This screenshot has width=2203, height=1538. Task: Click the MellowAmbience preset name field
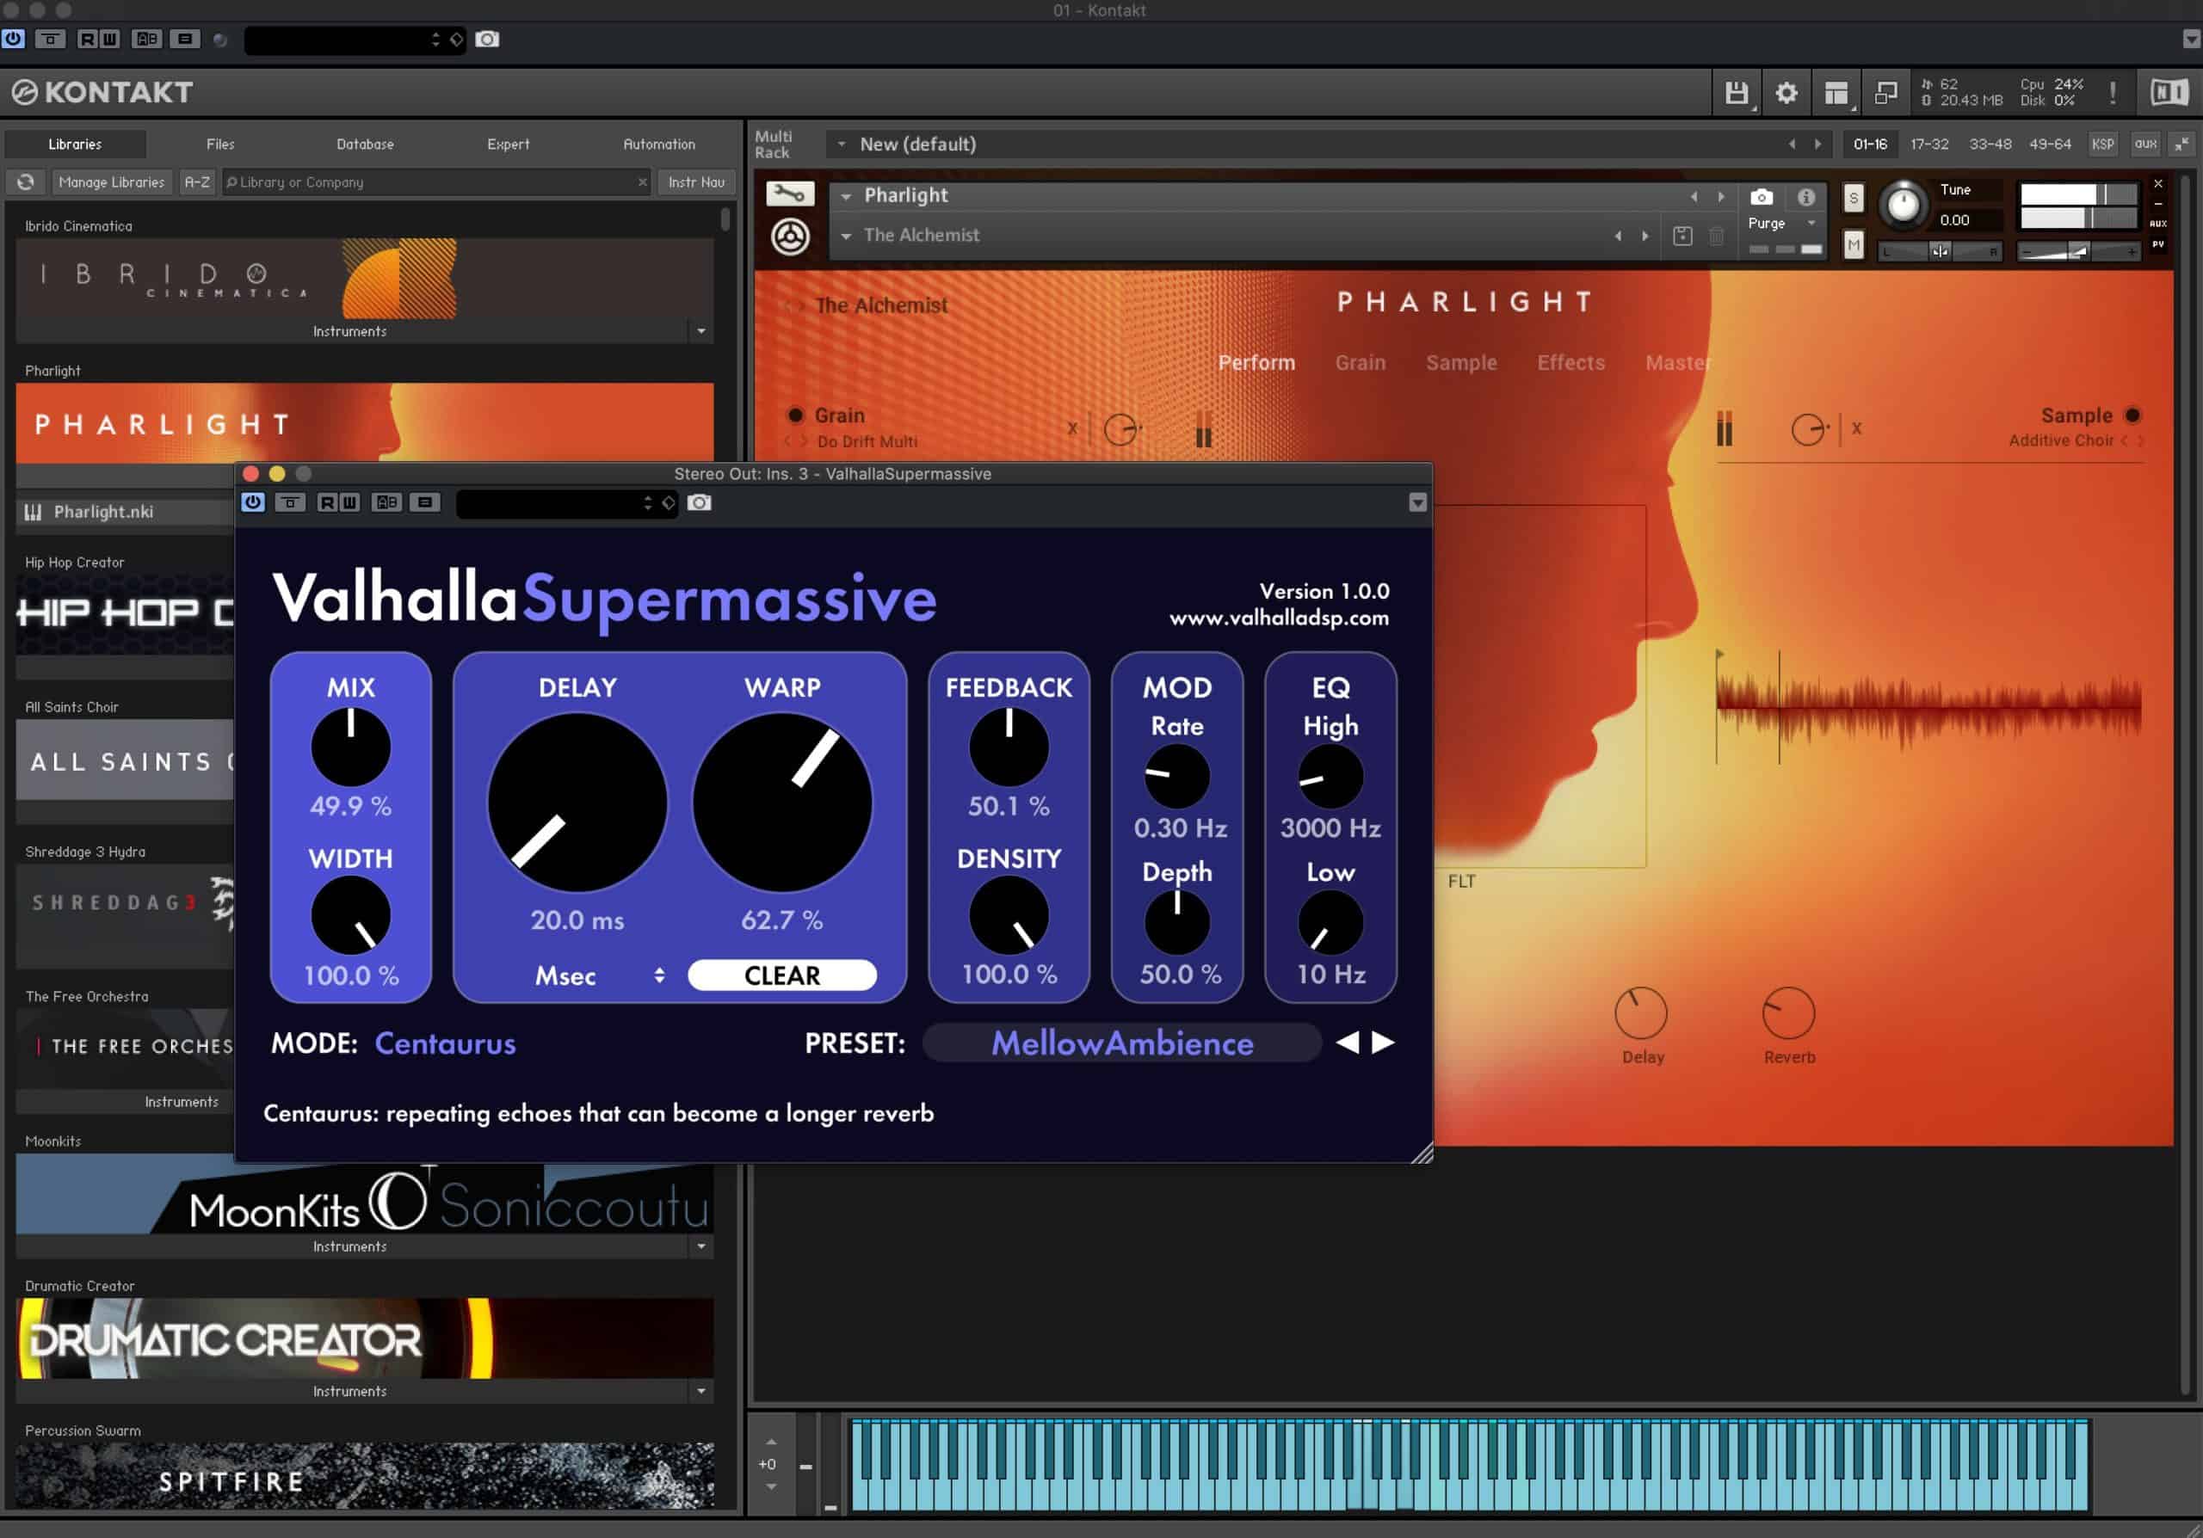tap(1121, 1043)
